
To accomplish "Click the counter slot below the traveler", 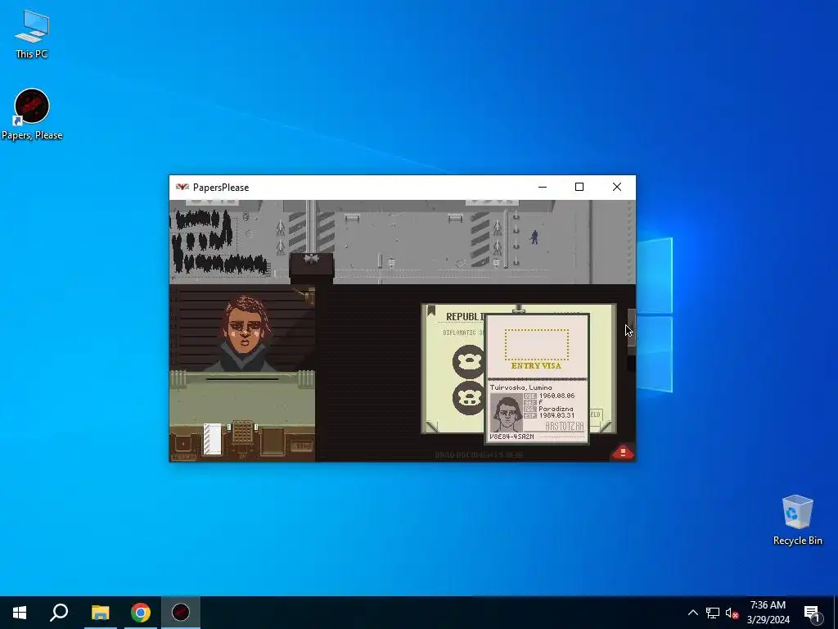I will coord(242,380).
